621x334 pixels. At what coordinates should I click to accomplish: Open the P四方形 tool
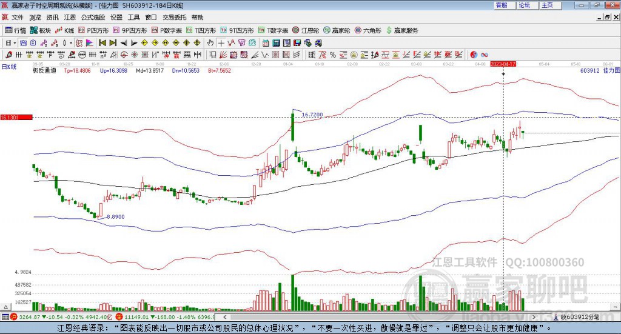(93, 30)
